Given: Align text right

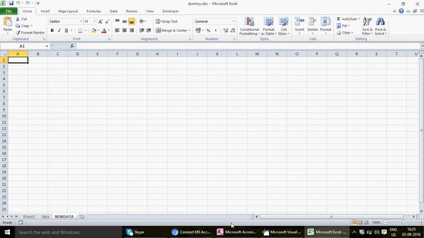Looking at the screenshot, I should [x=132, y=30].
